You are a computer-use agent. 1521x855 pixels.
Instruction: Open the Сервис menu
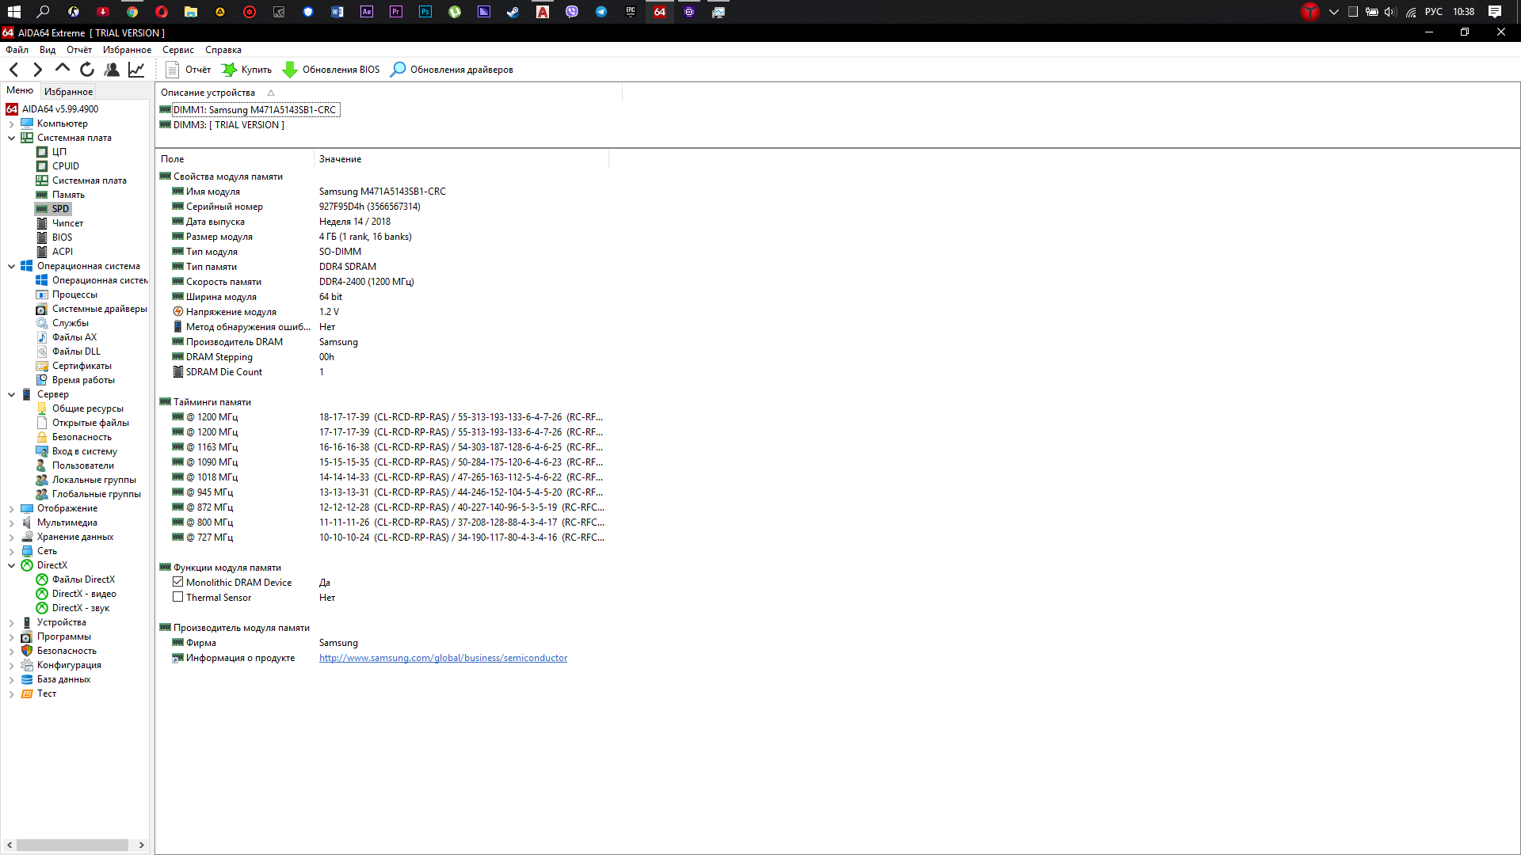click(178, 50)
